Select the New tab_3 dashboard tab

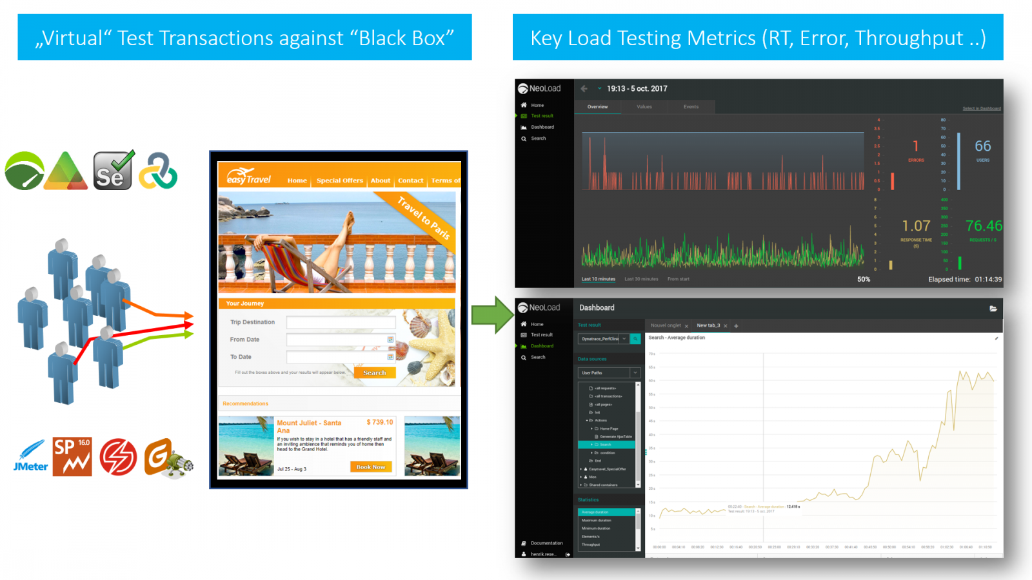pyautogui.click(x=708, y=325)
